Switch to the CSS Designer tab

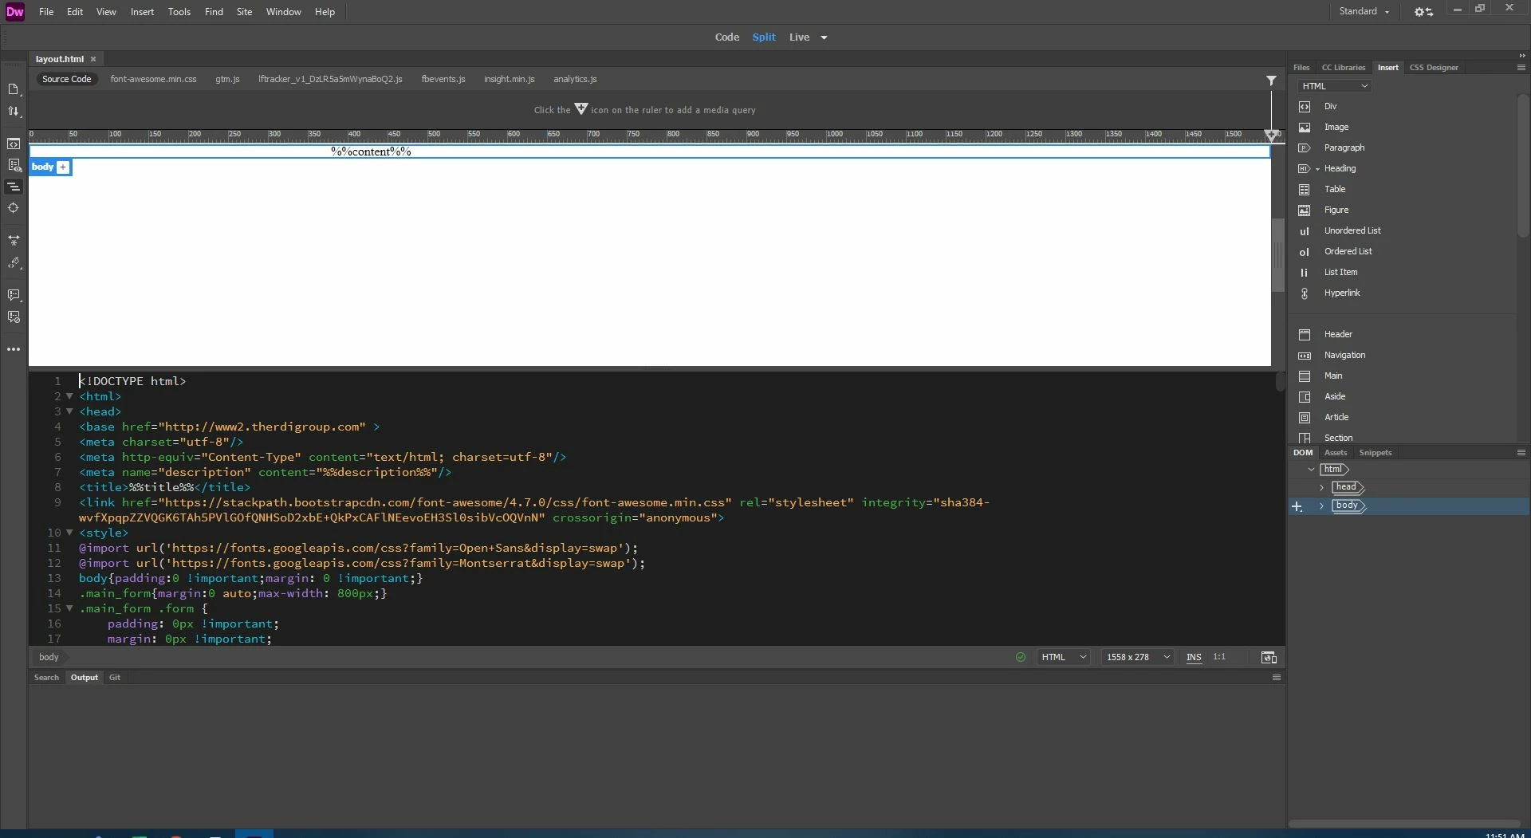(x=1433, y=68)
